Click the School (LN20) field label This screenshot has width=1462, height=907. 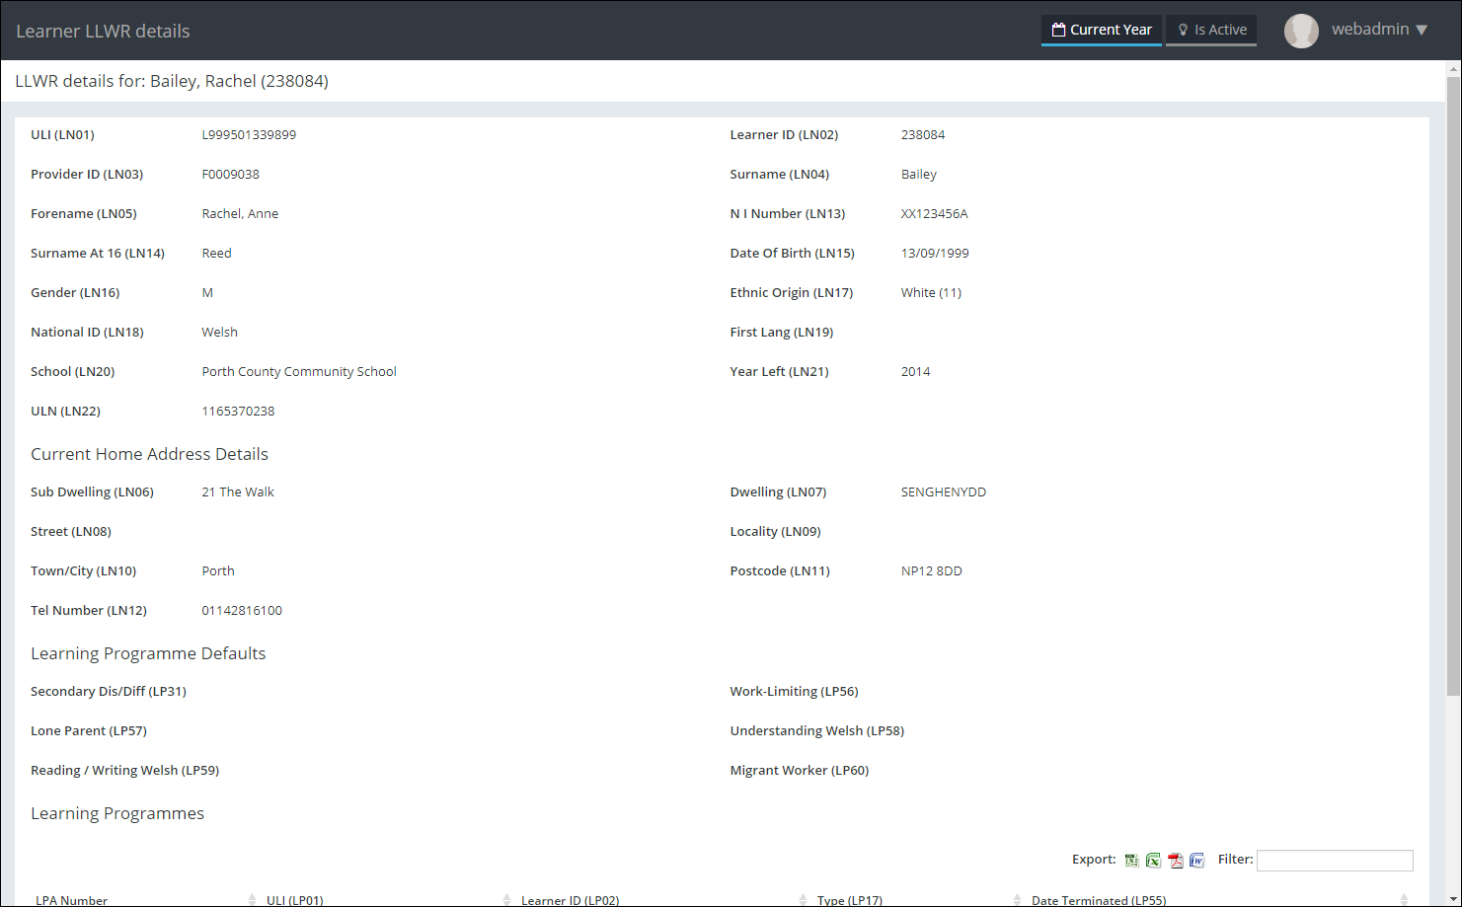coord(73,372)
